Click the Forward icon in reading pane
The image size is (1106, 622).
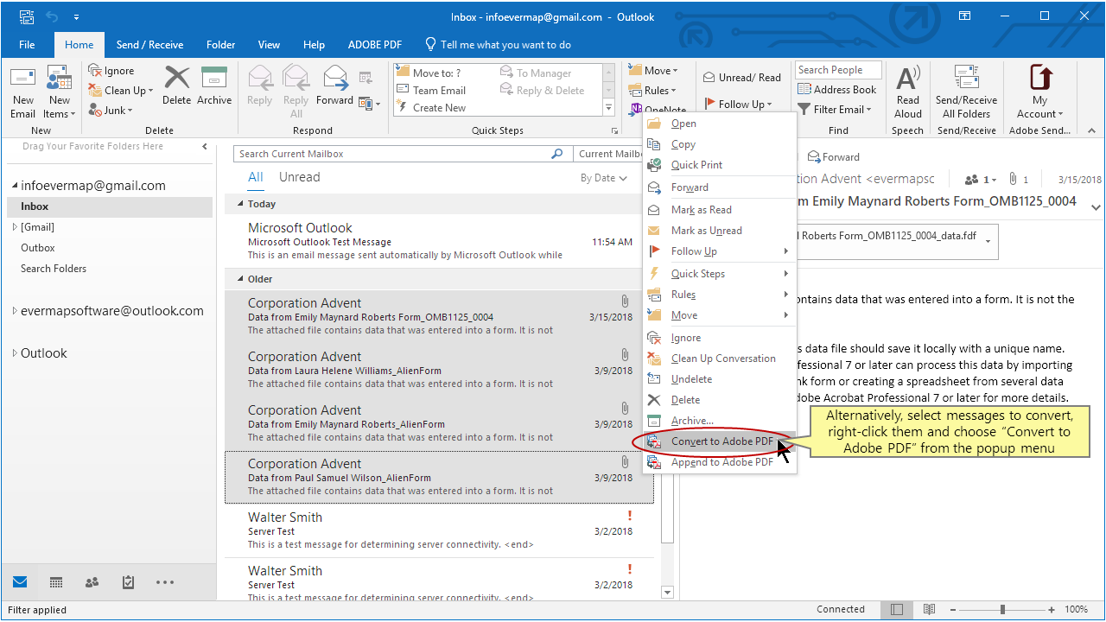tap(815, 157)
